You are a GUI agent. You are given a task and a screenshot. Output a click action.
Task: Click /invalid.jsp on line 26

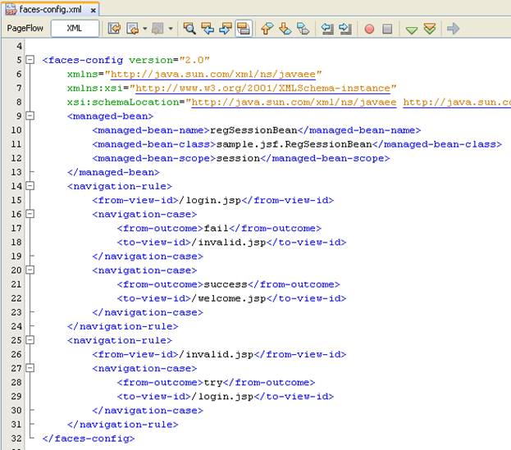pos(217,354)
